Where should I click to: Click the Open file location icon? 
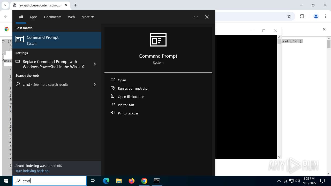(x=112, y=96)
